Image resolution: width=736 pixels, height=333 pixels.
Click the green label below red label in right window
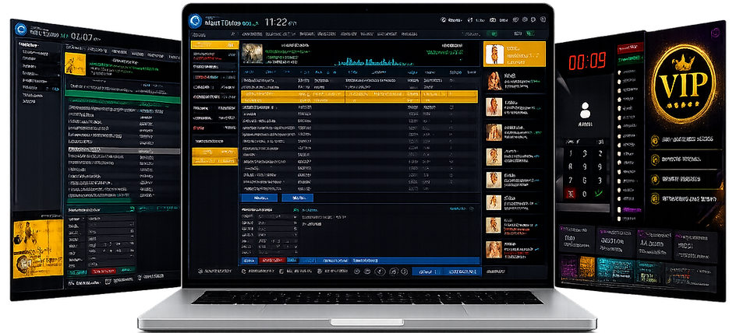[629, 59]
